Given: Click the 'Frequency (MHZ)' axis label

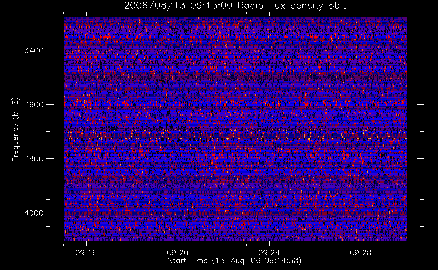Looking at the screenshot, I should (x=15, y=130).
